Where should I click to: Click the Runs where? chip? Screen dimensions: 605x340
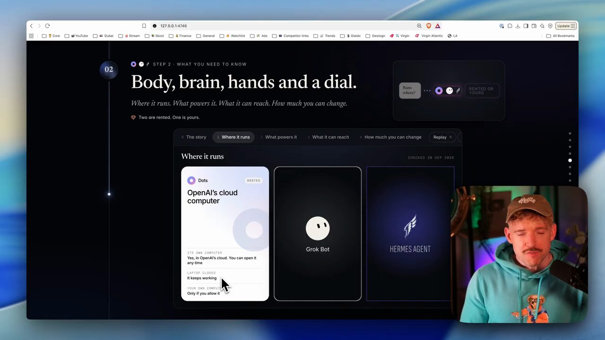tap(410, 90)
